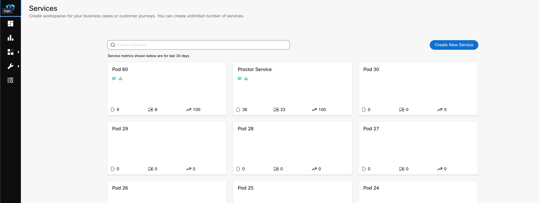Click the apps widget icon in sidebar
539x203 pixels.
tap(11, 52)
